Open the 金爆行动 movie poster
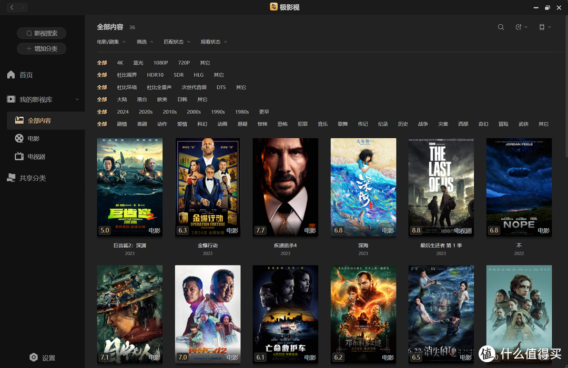This screenshot has width=568, height=368. [208, 187]
